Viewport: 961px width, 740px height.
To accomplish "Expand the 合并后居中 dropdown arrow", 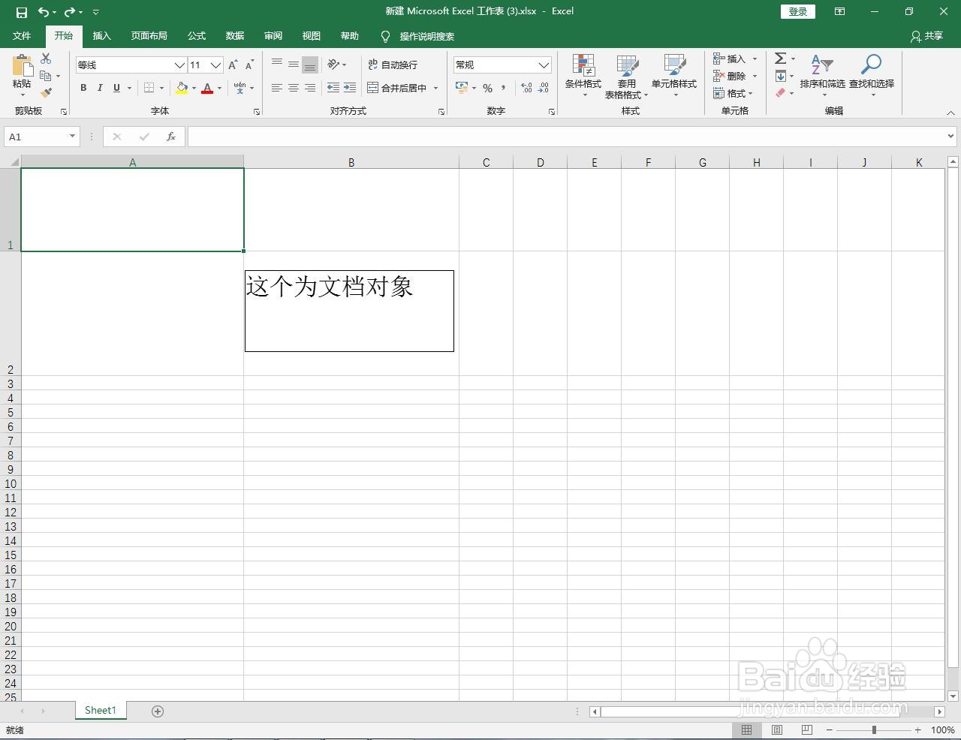I will coord(435,89).
